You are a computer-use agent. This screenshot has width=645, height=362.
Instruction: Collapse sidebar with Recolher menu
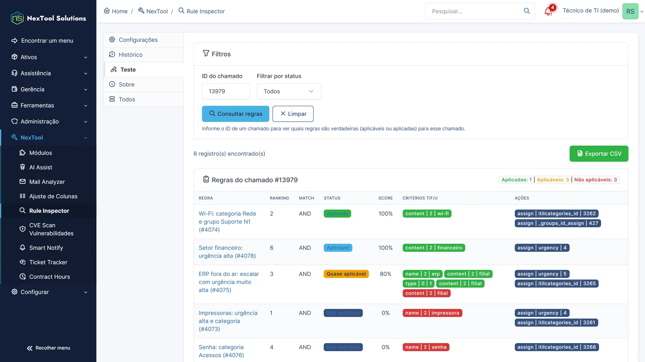point(48,348)
